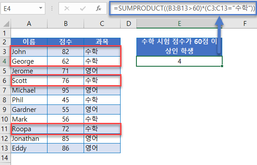Click the 수학 시험 점수가 60점 이상인 학생 header cell
Image resolution: width=257 pixels, height=165 pixels.
[x=179, y=47]
